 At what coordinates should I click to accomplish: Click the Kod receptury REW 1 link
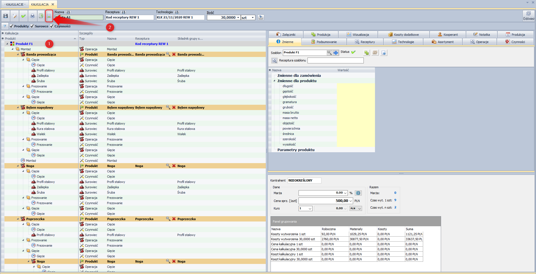(152, 44)
